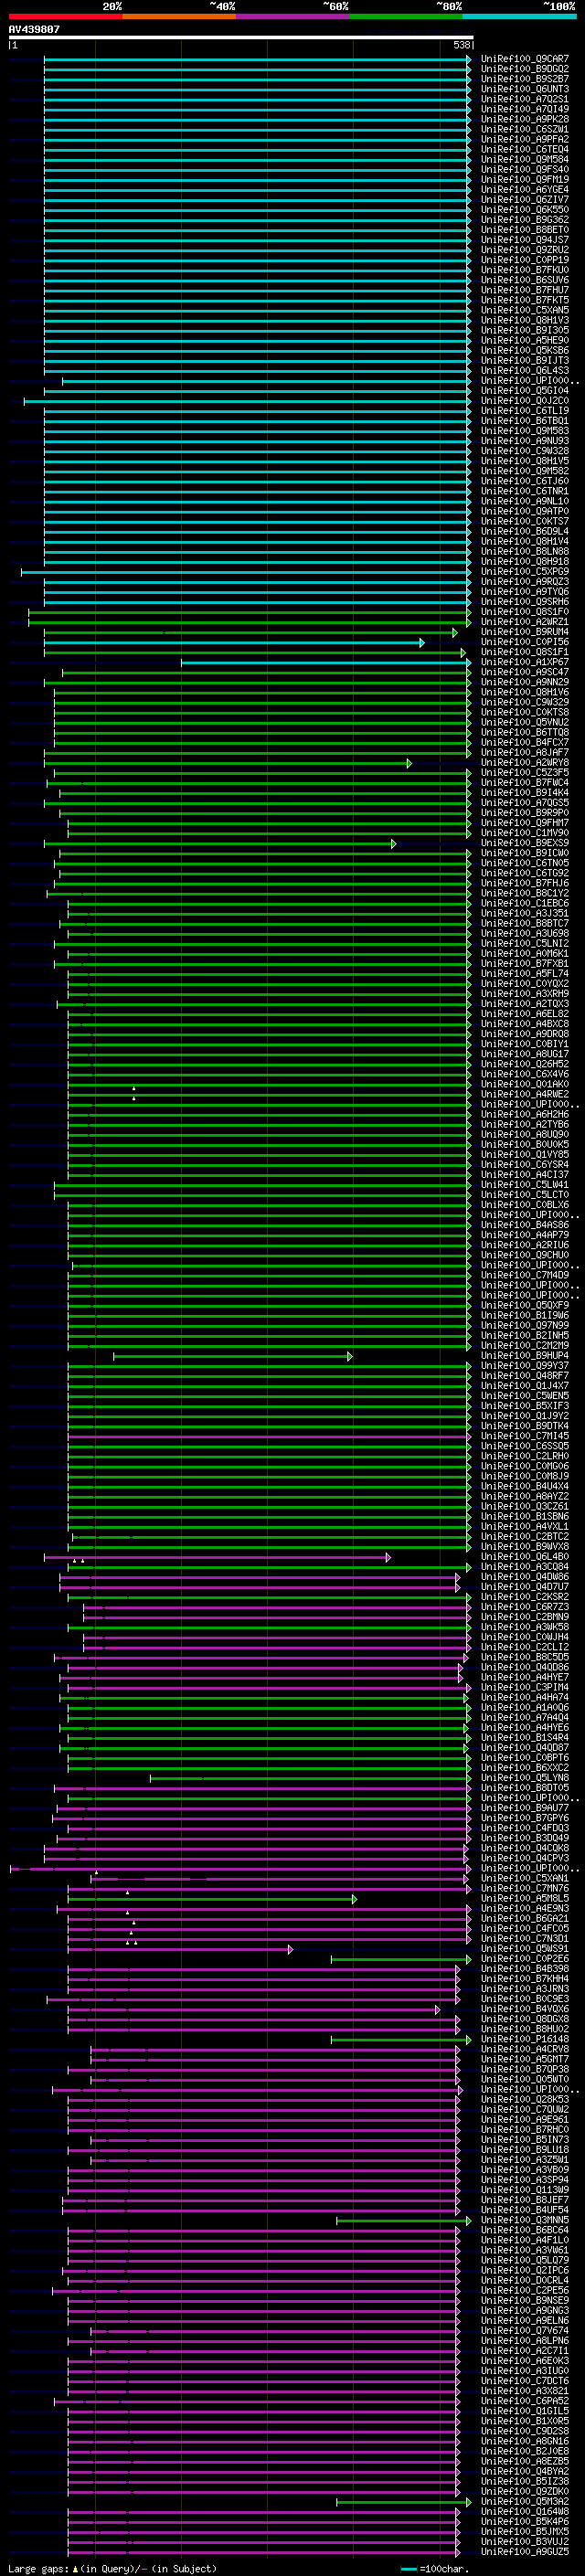Select the UniRef100_Q9FS40 label

[525, 169]
